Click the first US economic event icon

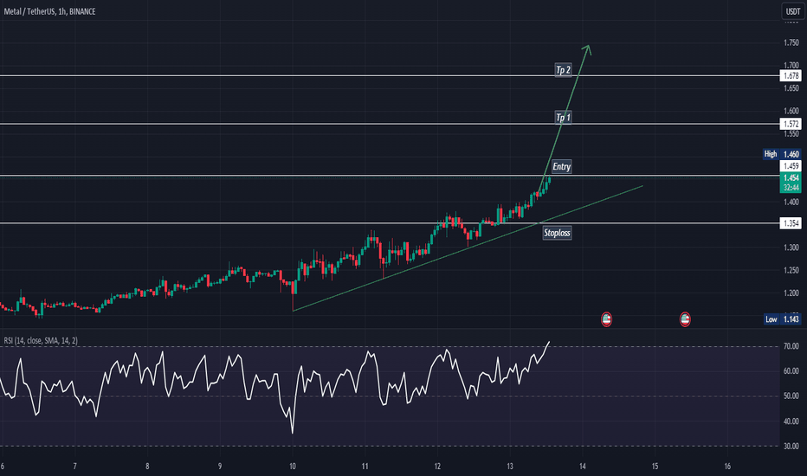pyautogui.click(x=607, y=319)
